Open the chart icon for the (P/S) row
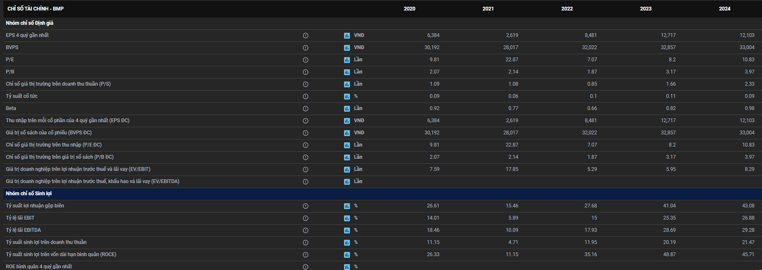Screen dimensions: 762x270 click(x=347, y=84)
